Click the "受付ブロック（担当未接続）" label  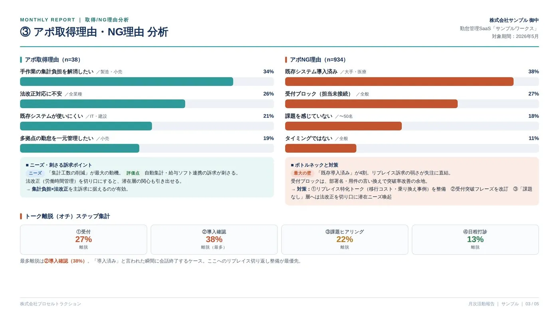pyautogui.click(x=319, y=94)
